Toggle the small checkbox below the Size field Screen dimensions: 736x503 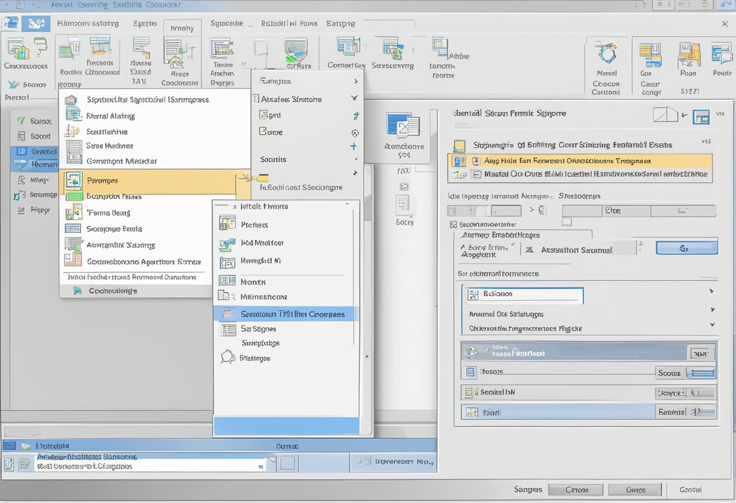point(568,222)
